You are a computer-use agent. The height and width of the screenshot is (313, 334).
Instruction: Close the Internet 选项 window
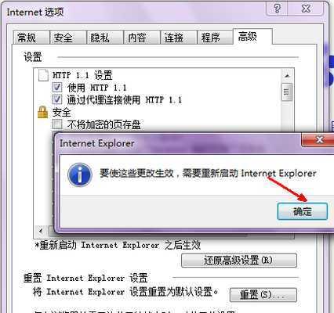point(306,9)
